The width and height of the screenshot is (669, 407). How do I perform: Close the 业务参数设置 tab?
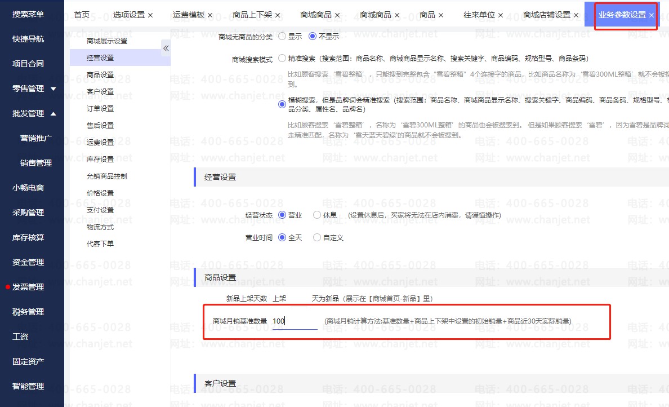click(x=652, y=15)
